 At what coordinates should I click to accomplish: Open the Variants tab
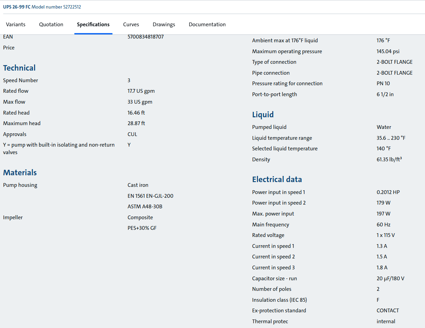click(16, 25)
